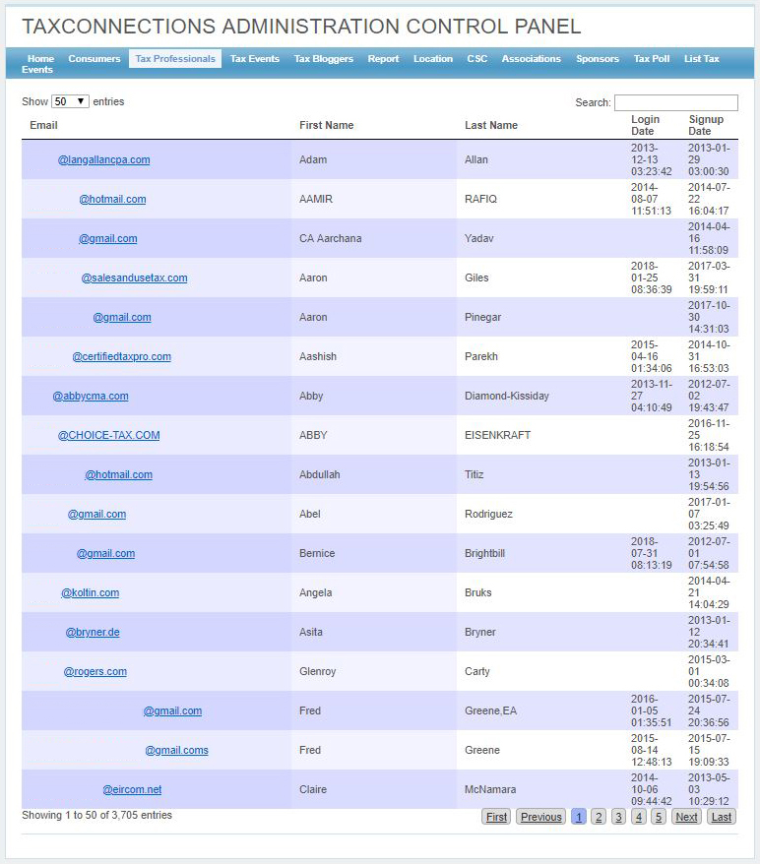Click the Search input field
The image size is (760, 864).
pyautogui.click(x=675, y=102)
